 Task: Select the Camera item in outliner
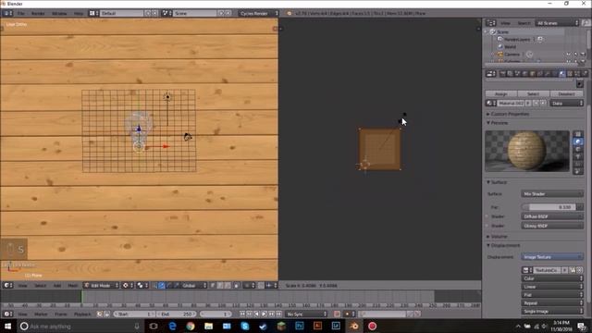tap(512, 55)
